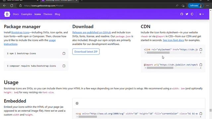Copy the embedded svg code snippet

click(x=201, y=114)
